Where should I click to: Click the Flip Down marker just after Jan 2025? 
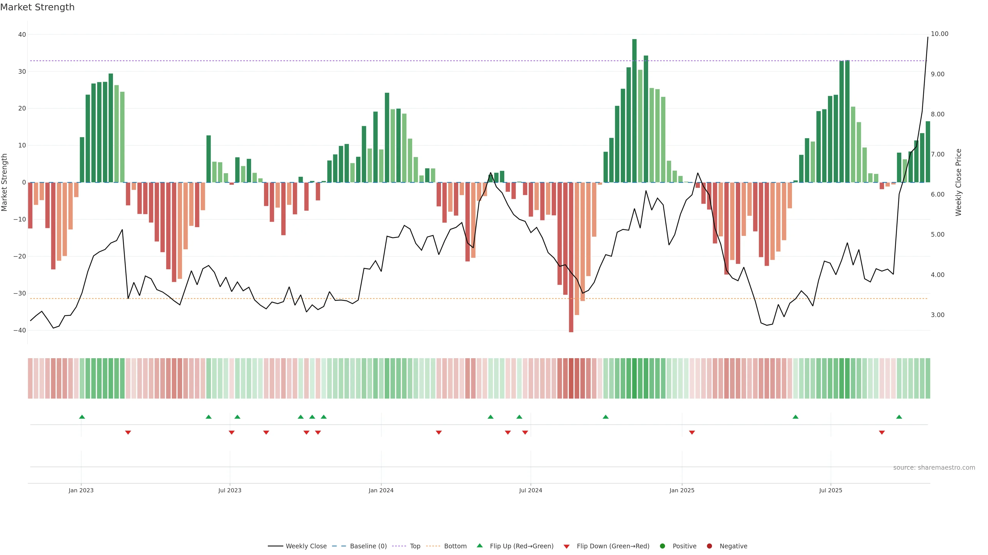tap(692, 432)
